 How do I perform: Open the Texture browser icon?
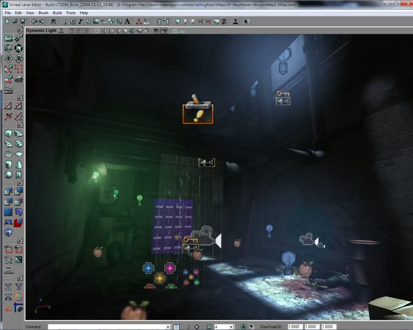pos(96,21)
